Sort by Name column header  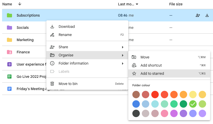coord(7,4)
